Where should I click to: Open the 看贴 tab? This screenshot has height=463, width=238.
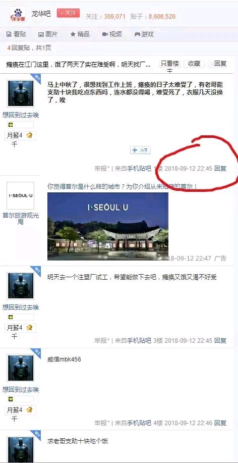[x=16, y=34]
